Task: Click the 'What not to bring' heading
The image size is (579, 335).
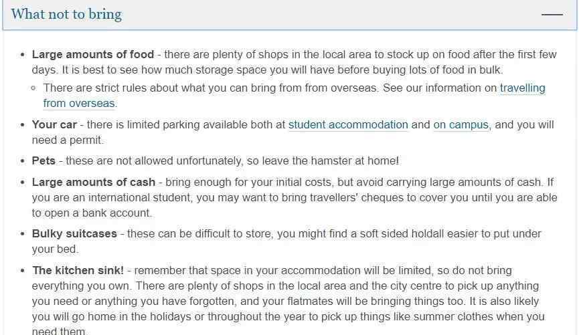Action: 66,15
